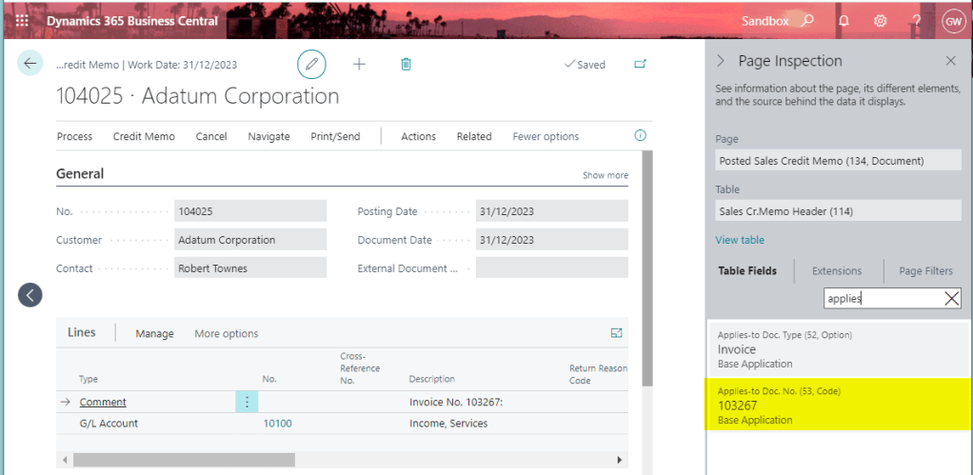Collapse the Page Inspection pane chevron
The height and width of the screenshot is (475, 973).
pos(721,61)
